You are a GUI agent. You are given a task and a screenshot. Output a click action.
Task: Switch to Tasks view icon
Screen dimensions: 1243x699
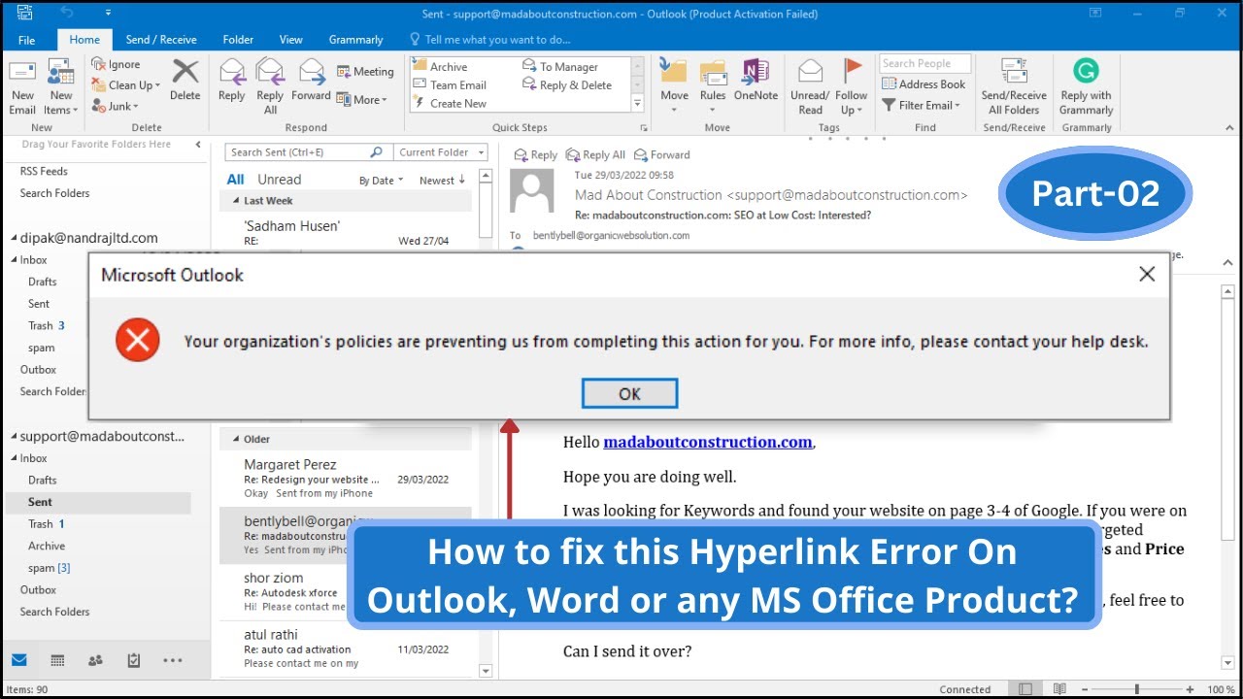click(134, 660)
